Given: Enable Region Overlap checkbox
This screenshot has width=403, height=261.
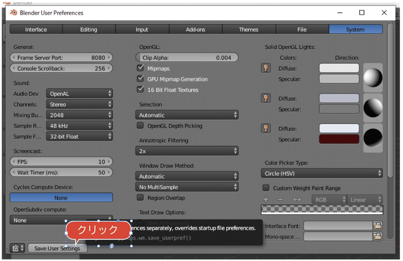Looking at the screenshot, I should click(x=141, y=198).
